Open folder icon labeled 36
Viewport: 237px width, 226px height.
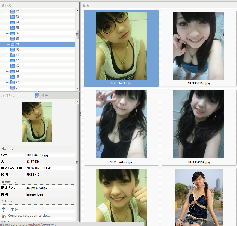pyautogui.click(x=13, y=33)
